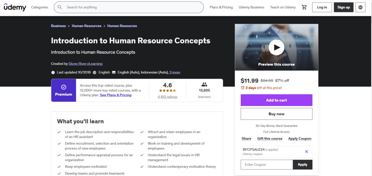The image size is (372, 176).
Task: Click the 30-Day Money-Back Guarantee text
Action: pos(276,126)
